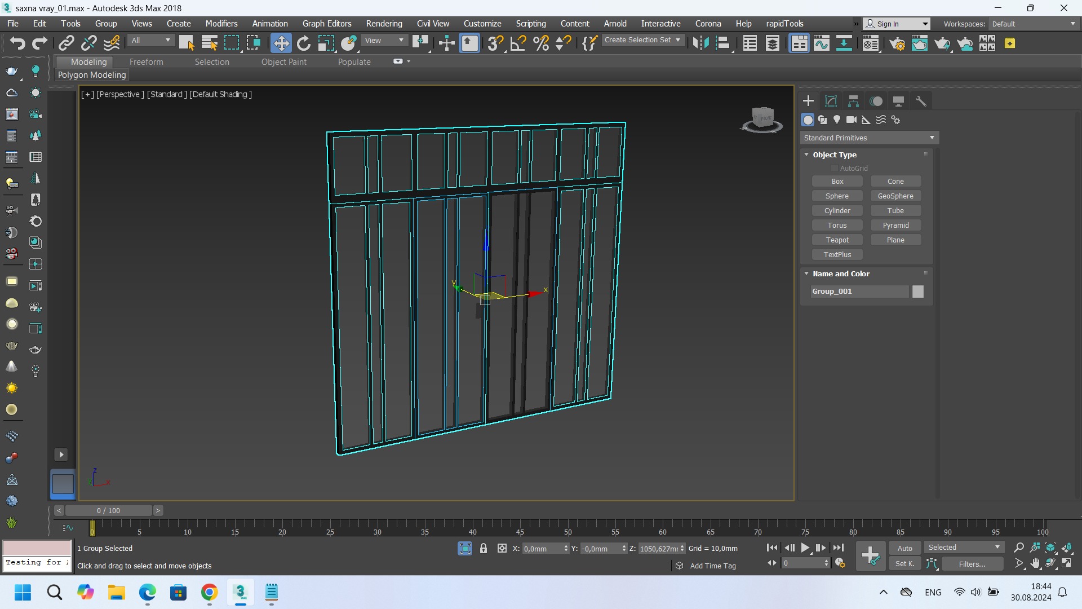Toggle Isolate Selection icon in status bar
The height and width of the screenshot is (609, 1082).
pos(465,548)
